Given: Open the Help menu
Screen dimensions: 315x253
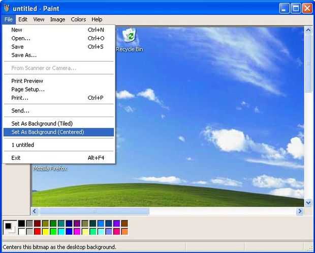Looking at the screenshot, I should pyautogui.click(x=97, y=19).
